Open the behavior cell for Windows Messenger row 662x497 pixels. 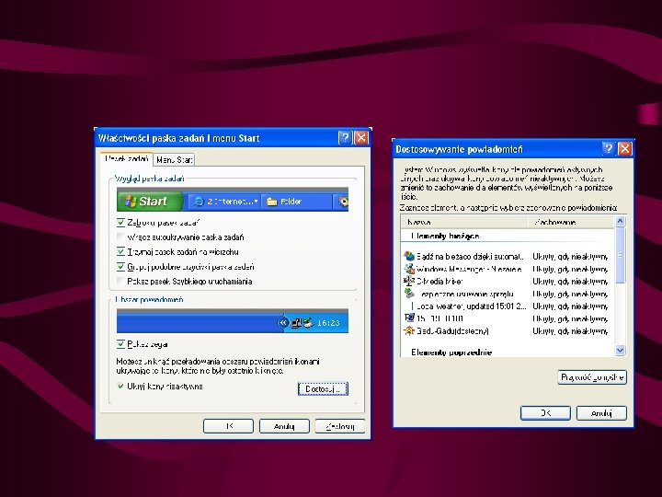570,269
